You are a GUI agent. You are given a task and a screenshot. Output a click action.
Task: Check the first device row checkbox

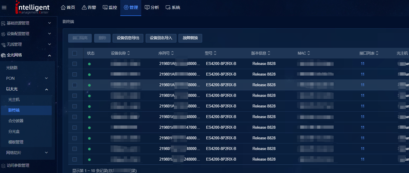[74, 64]
